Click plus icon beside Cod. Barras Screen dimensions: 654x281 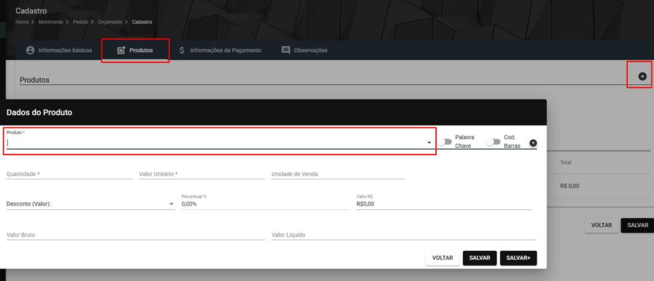[533, 143]
